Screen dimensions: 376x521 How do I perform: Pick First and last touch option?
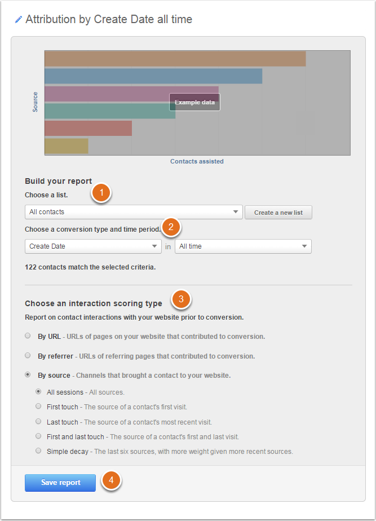(x=38, y=436)
